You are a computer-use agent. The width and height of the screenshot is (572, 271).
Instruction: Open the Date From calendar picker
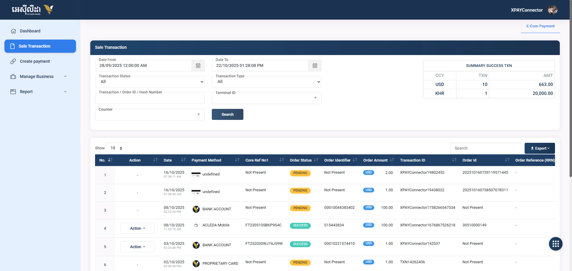click(198, 66)
